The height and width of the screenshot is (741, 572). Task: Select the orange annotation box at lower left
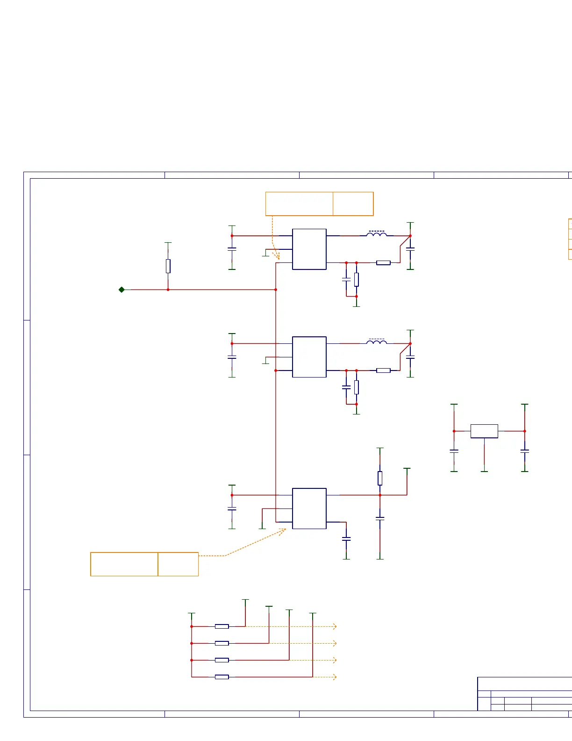click(x=144, y=564)
